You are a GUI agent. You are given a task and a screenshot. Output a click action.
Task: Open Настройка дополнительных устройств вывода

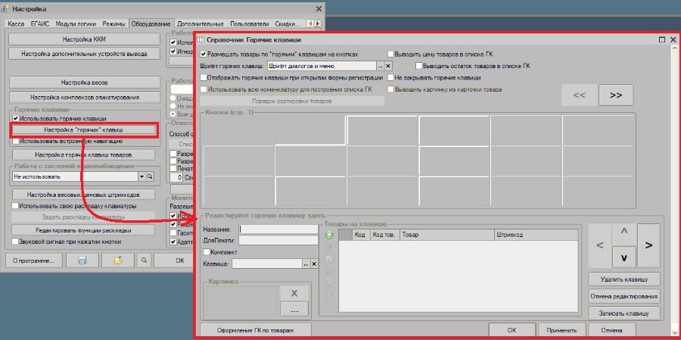point(84,54)
